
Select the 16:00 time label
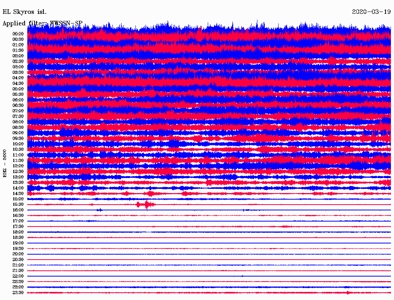click(18, 210)
